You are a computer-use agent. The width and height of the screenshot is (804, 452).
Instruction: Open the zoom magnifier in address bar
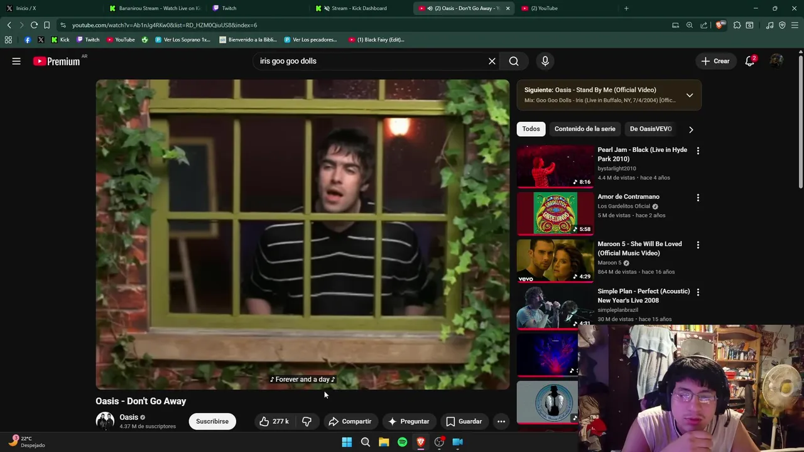(x=690, y=25)
